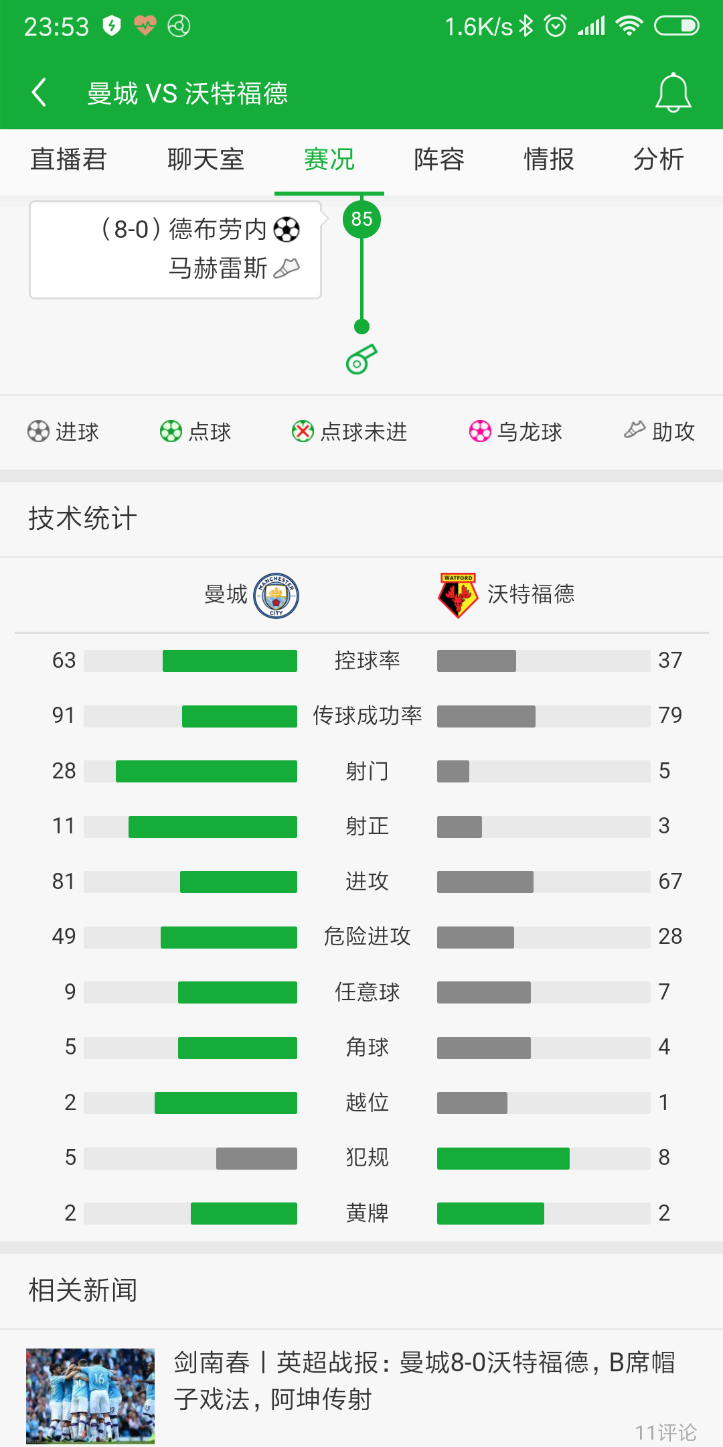Open the 聊天室 tab
This screenshot has width=723, height=1447.
206,160
